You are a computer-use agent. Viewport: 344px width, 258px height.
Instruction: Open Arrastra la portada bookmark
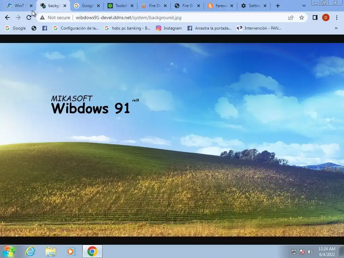tap(209, 28)
